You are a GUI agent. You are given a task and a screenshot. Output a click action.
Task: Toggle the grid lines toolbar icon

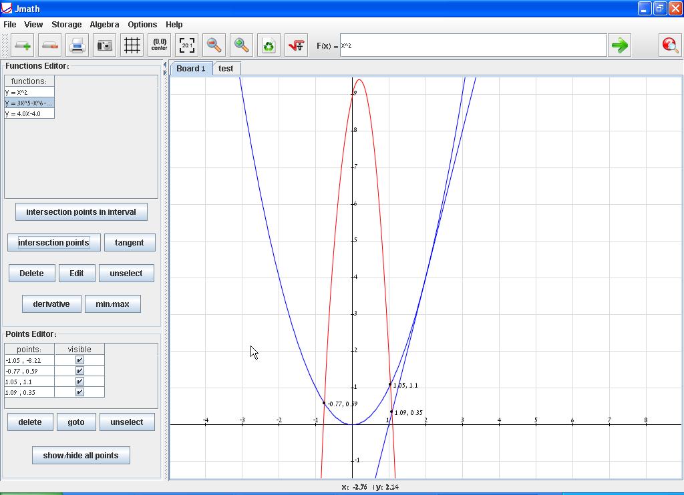132,45
